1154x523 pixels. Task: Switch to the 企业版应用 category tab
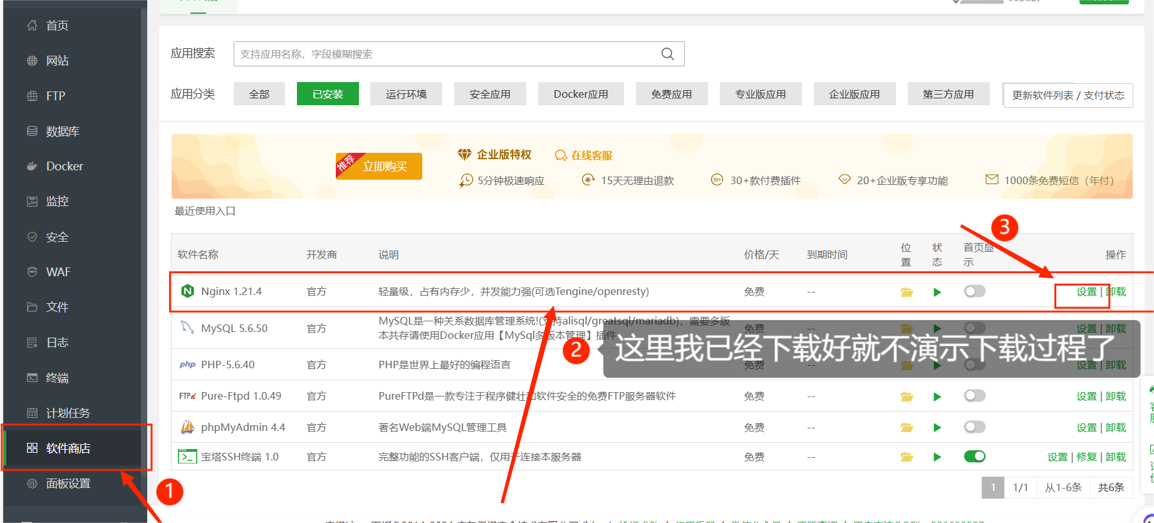pos(855,94)
